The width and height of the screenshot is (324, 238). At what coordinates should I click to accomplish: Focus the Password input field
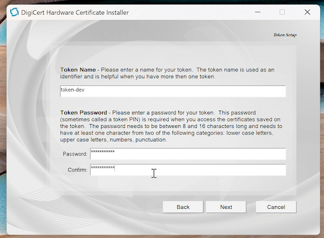point(187,154)
